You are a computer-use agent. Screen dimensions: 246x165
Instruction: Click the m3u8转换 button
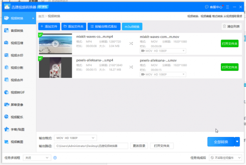click(132, 27)
